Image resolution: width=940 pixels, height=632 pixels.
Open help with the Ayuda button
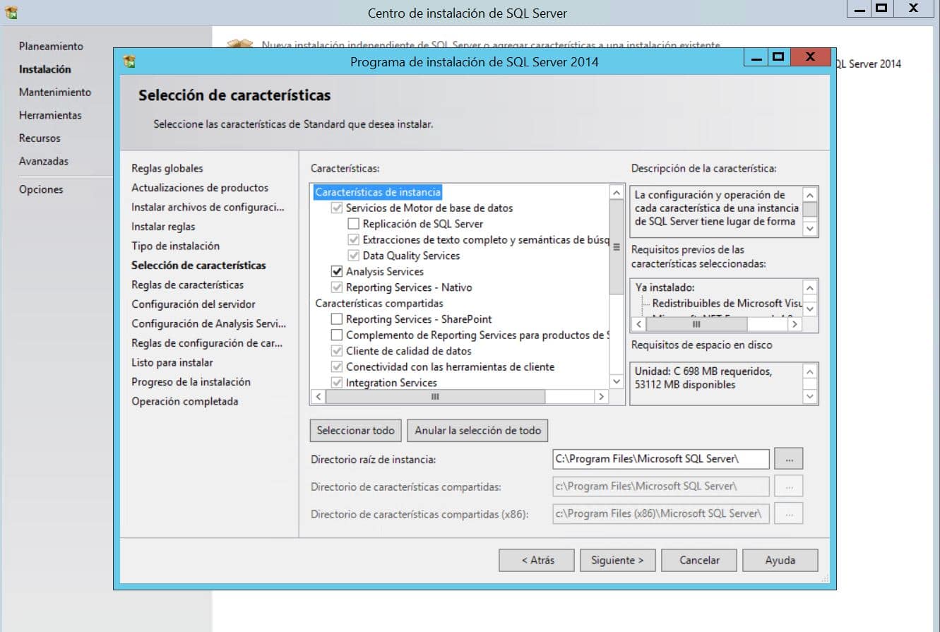[780, 560]
